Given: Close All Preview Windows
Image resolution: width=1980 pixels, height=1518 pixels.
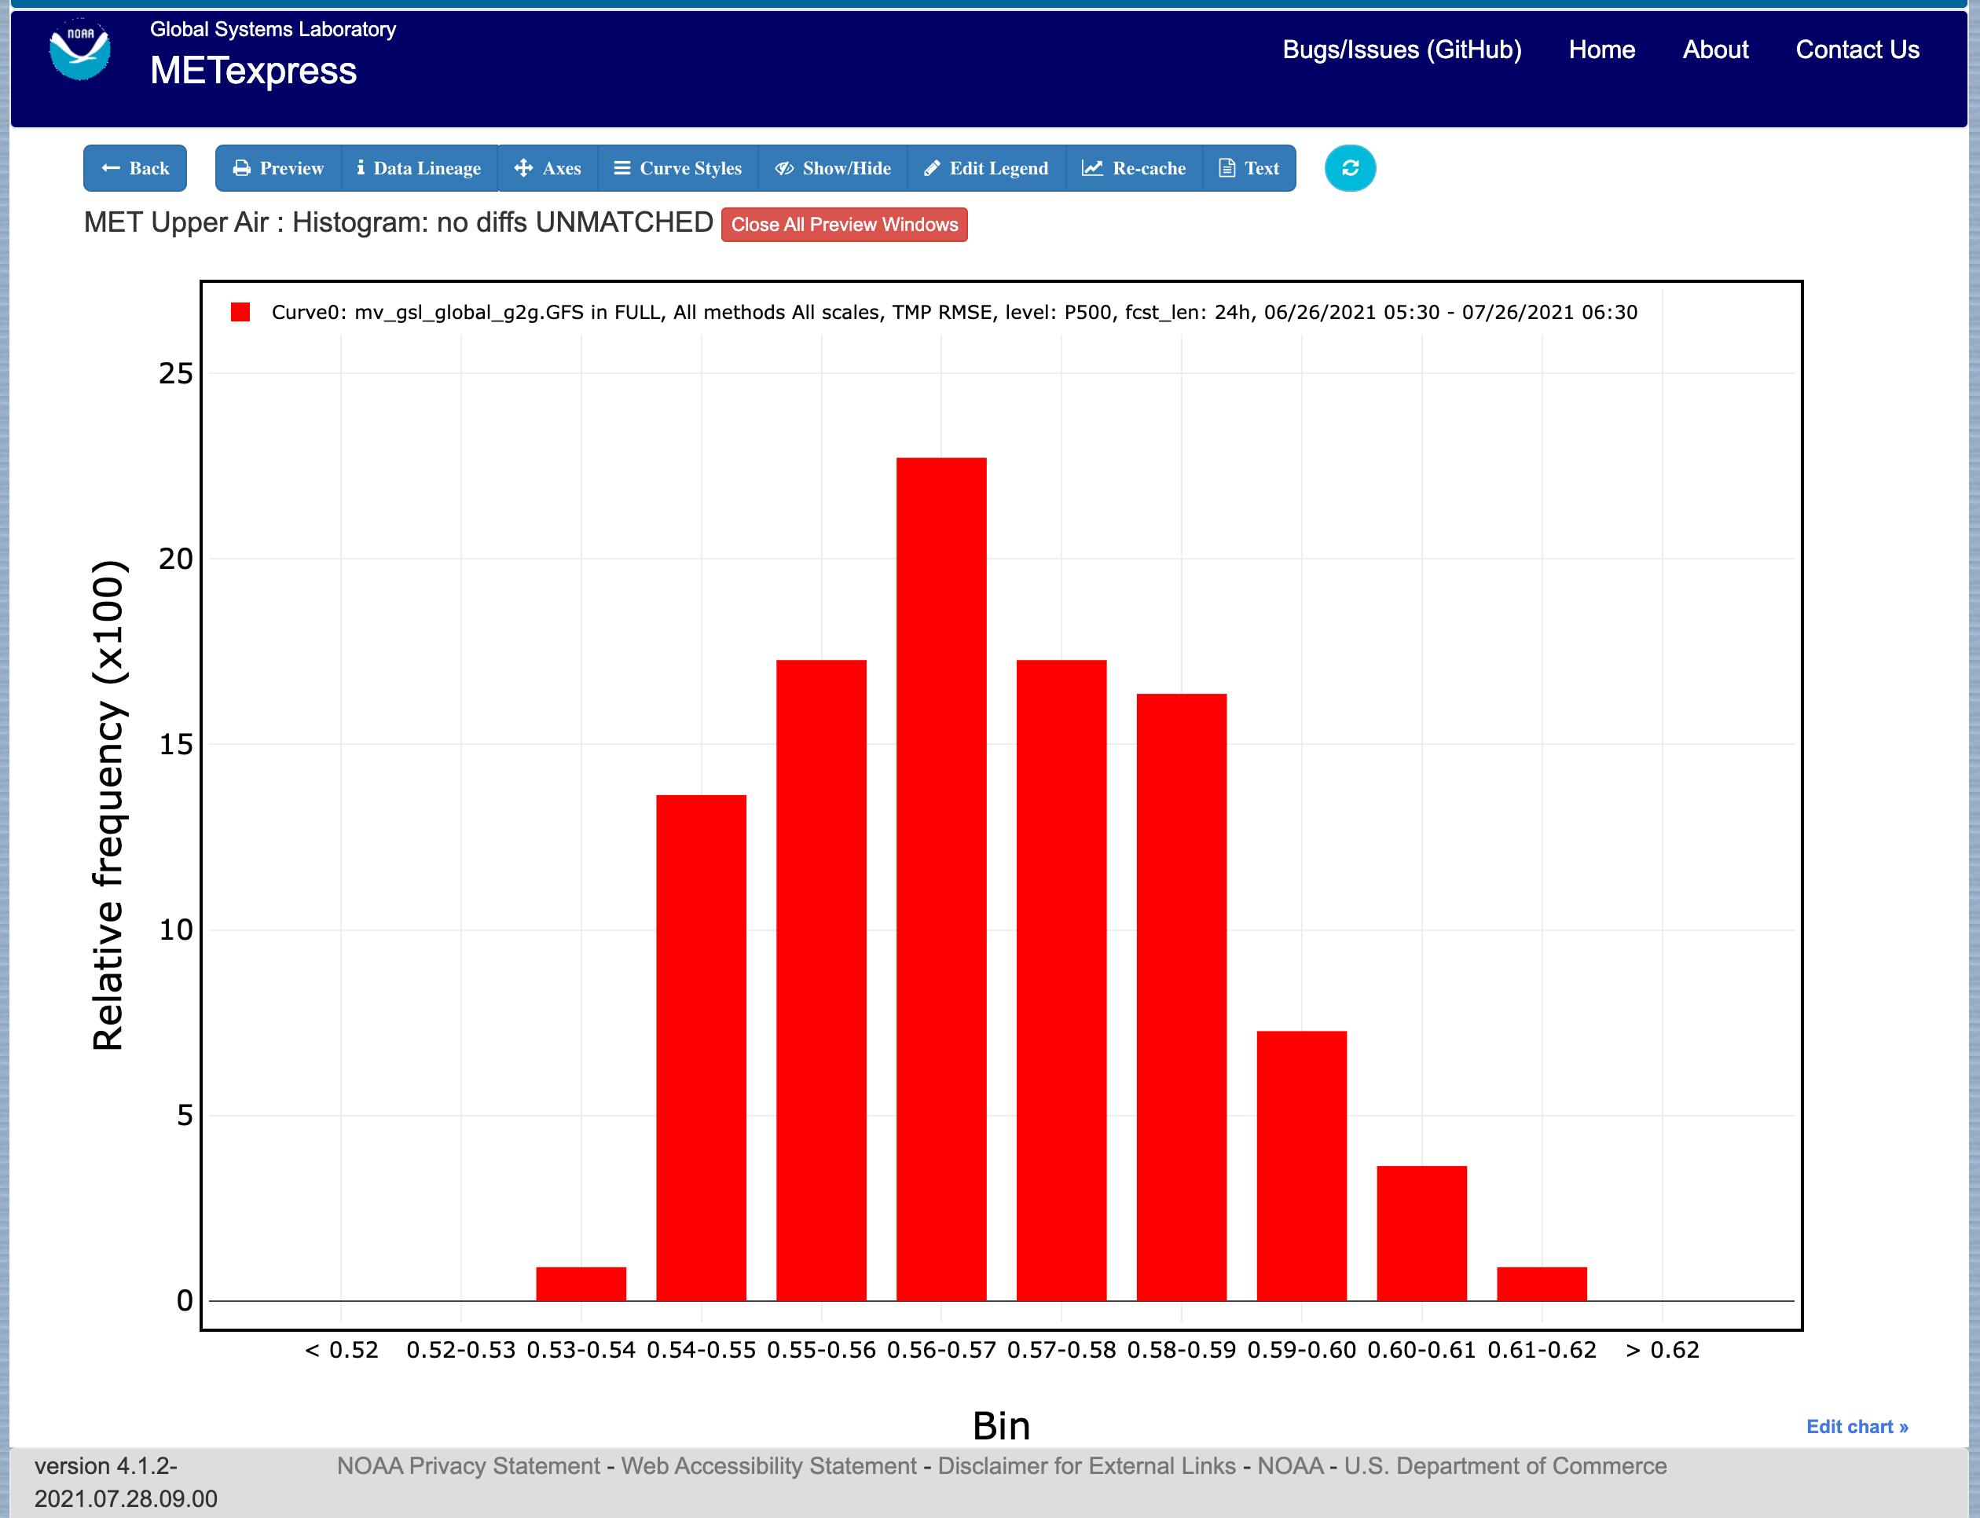Looking at the screenshot, I should 843,225.
